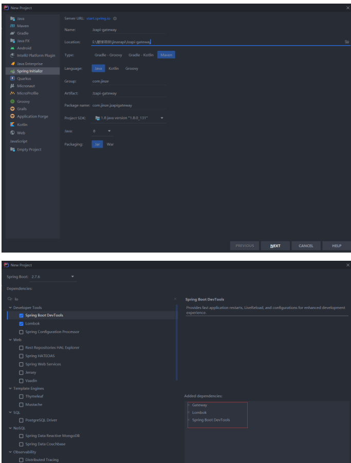Choose the Application Forge icon
Viewport: 351px width, 463px height.
(12, 117)
